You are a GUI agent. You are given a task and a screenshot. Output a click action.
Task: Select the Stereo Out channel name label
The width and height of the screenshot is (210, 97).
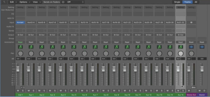coord(191,95)
